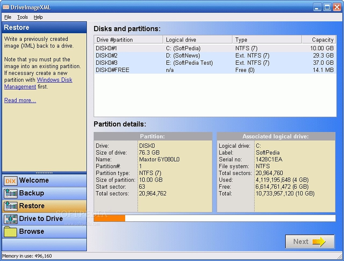
Task: Click the E: (SoftPedia Test) cell
Action: coord(189,63)
